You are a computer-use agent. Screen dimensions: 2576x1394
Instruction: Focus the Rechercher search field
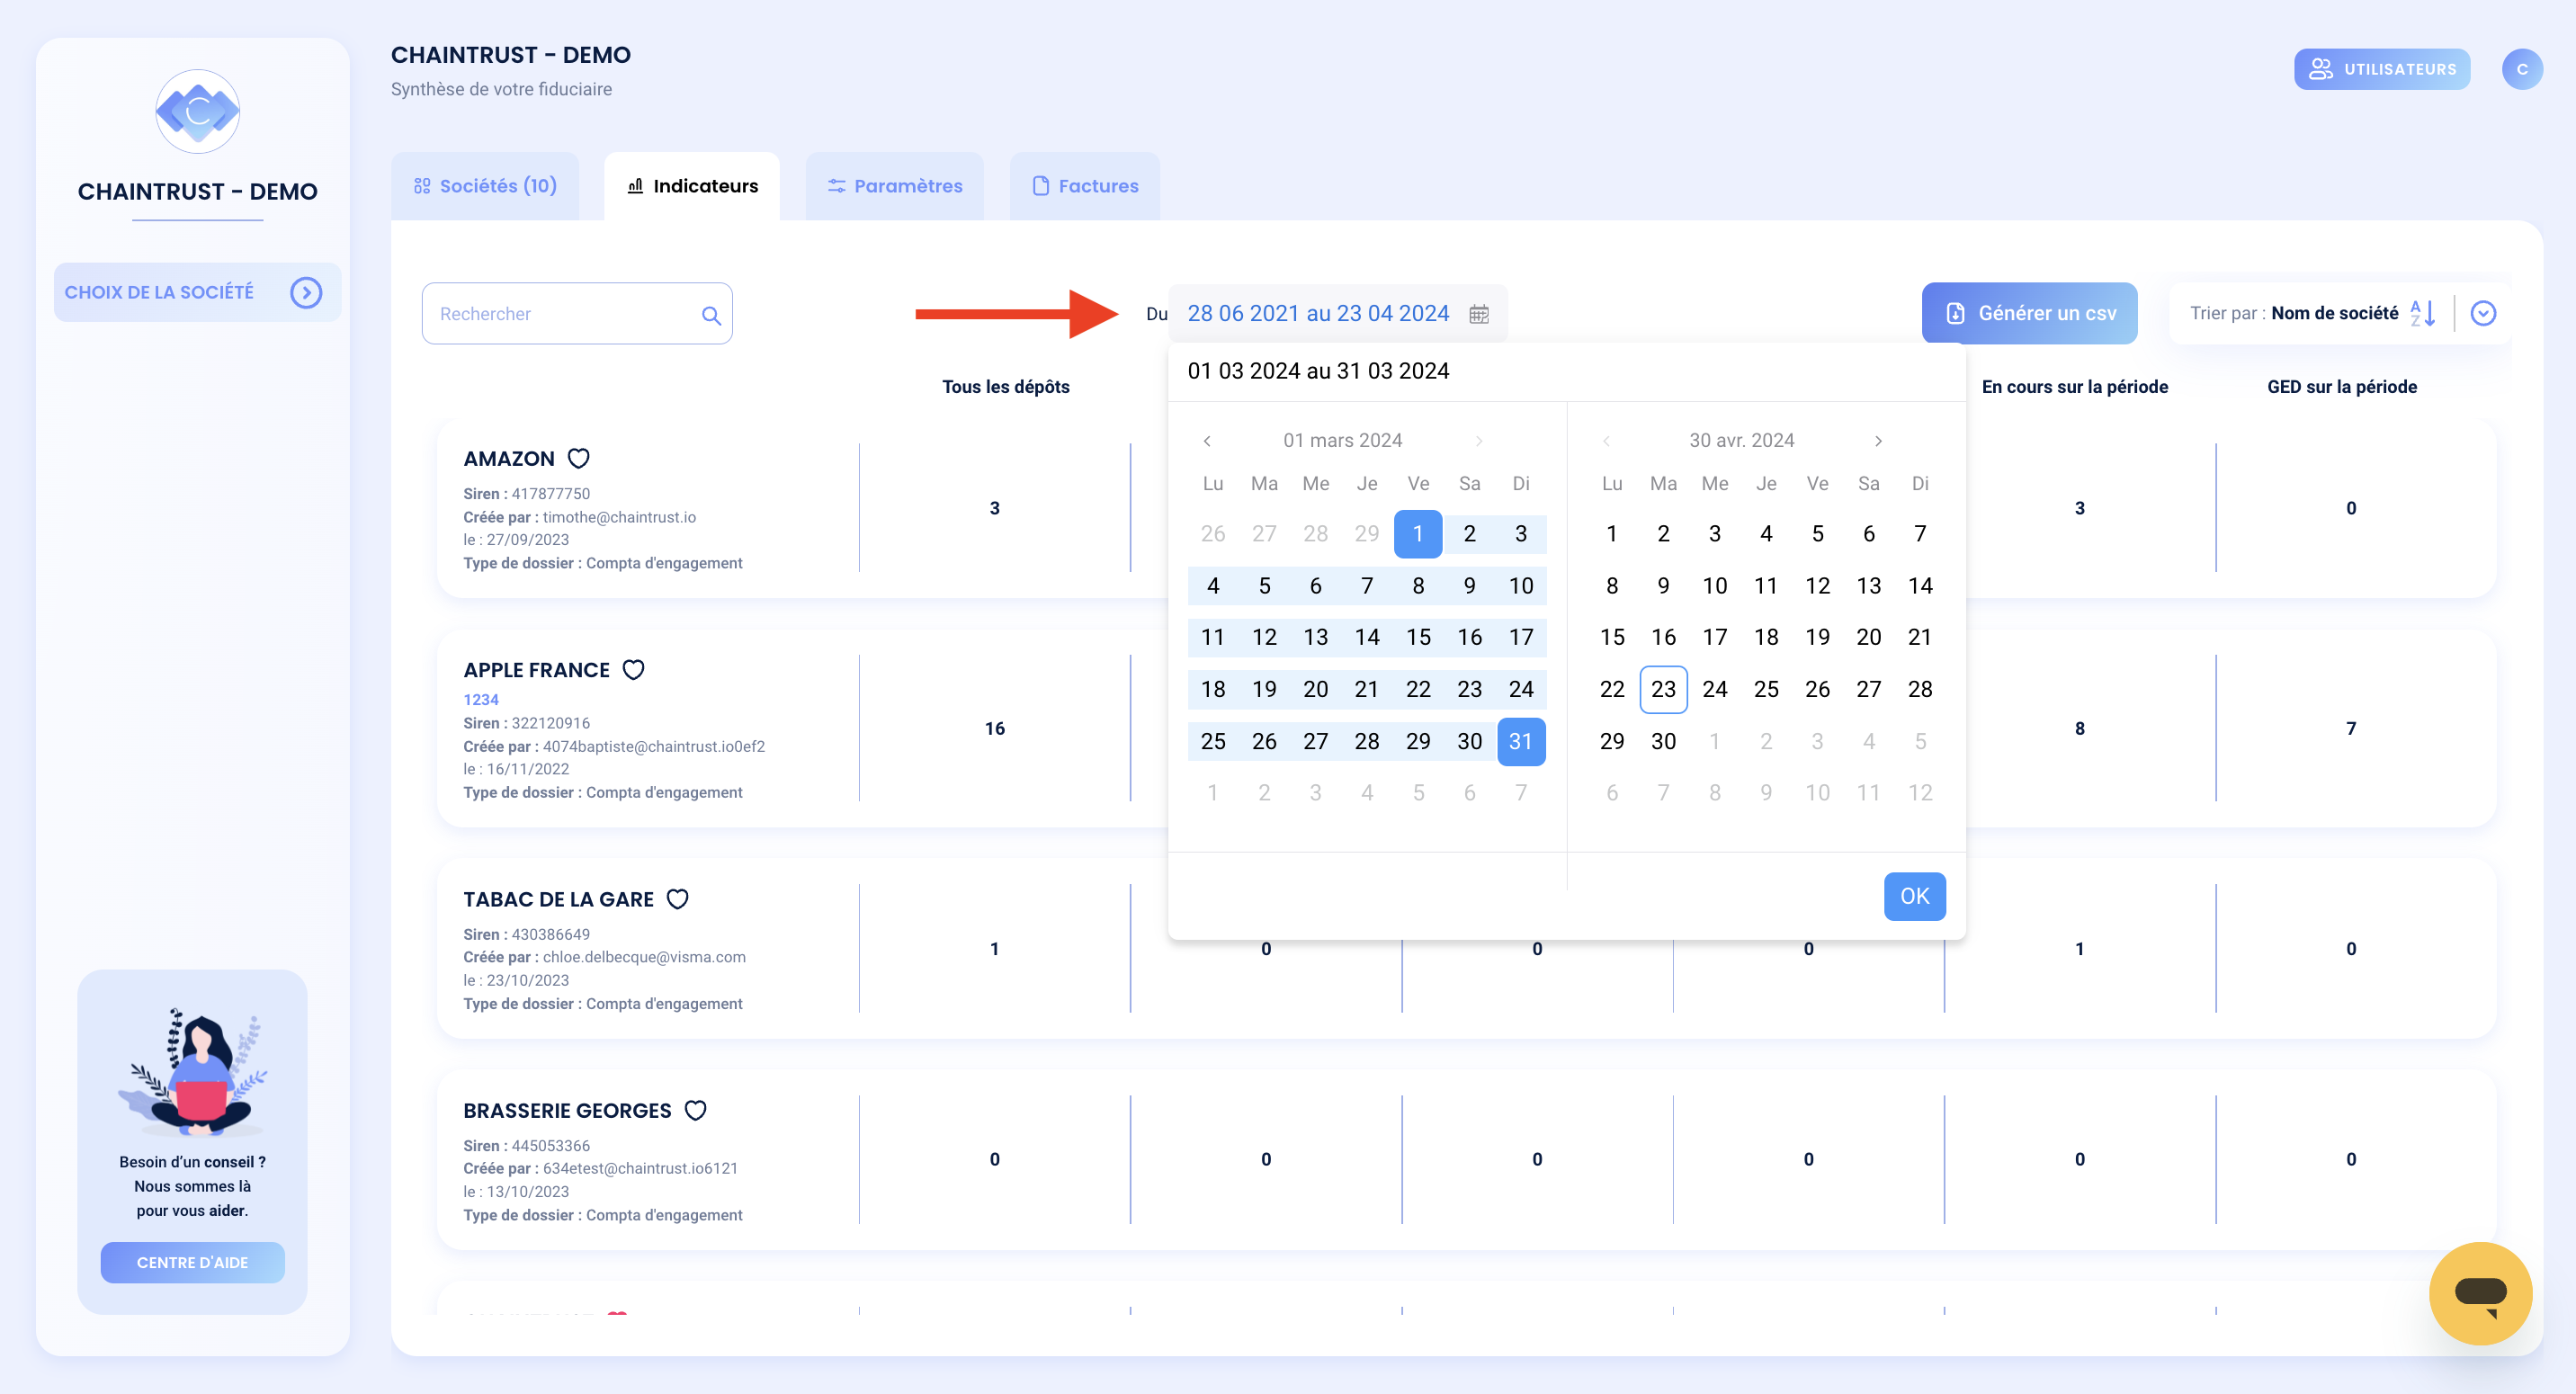(x=577, y=314)
